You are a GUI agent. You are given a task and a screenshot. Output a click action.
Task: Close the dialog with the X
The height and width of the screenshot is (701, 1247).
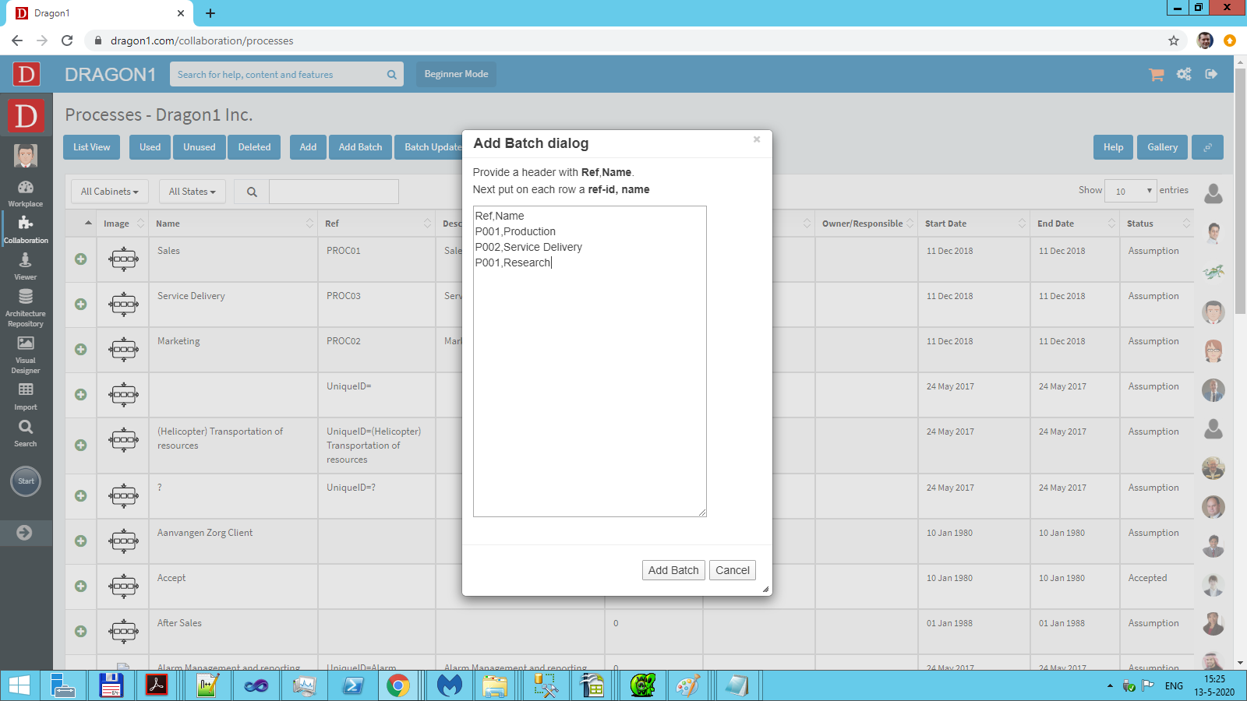click(x=756, y=139)
